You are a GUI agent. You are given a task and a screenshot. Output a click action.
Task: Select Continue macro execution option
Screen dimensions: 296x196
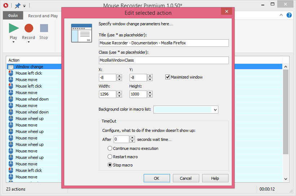[110, 148]
